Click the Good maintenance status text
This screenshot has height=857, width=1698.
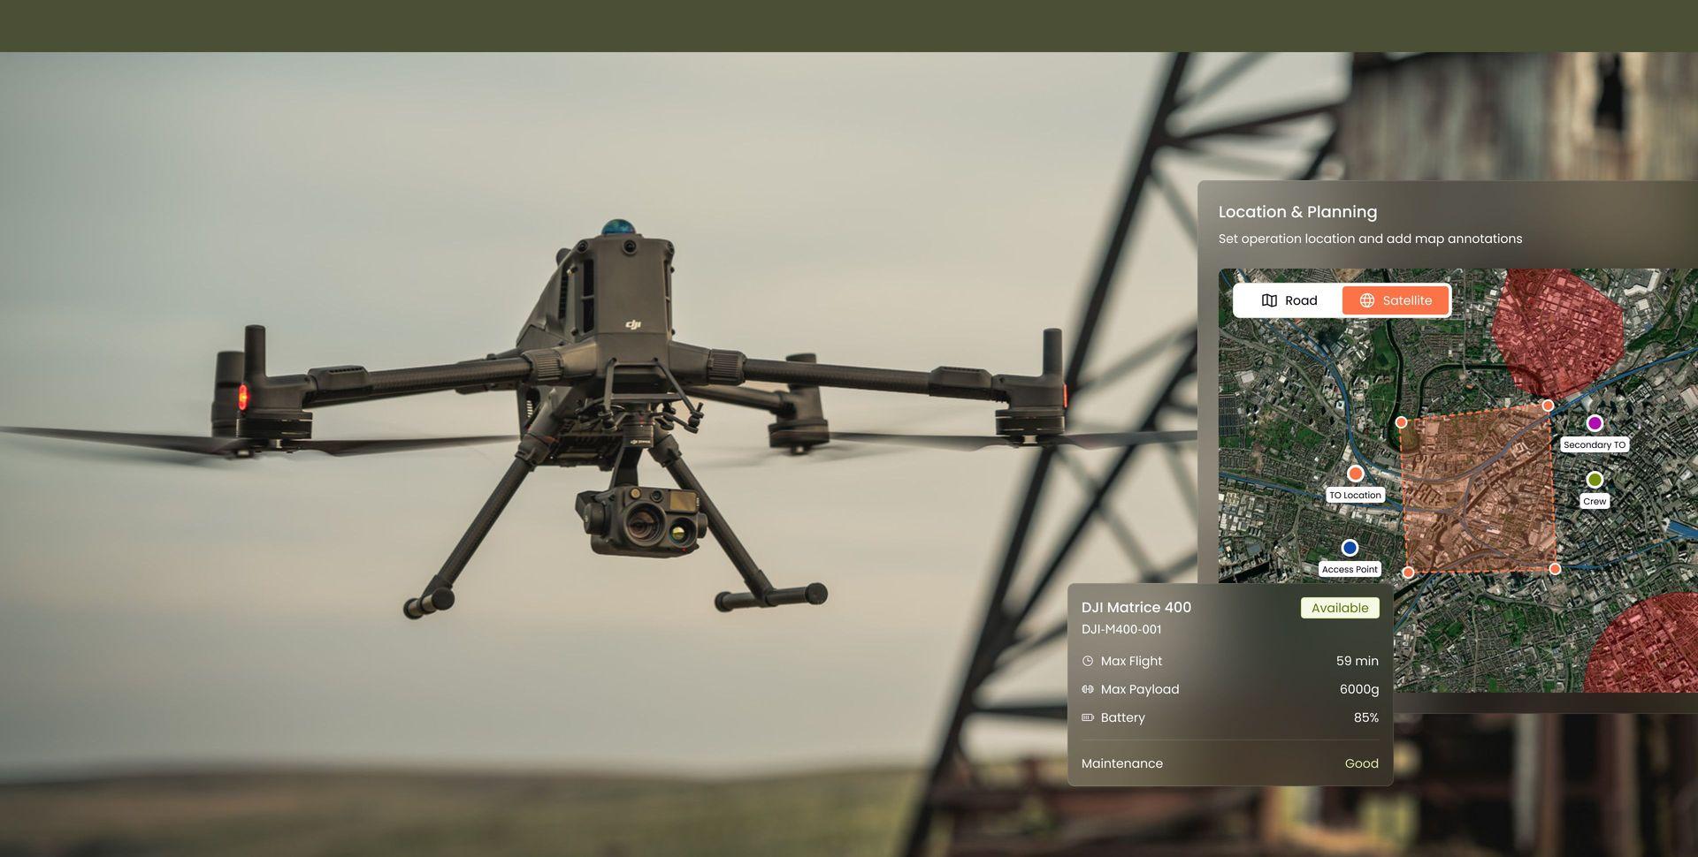[x=1361, y=763]
